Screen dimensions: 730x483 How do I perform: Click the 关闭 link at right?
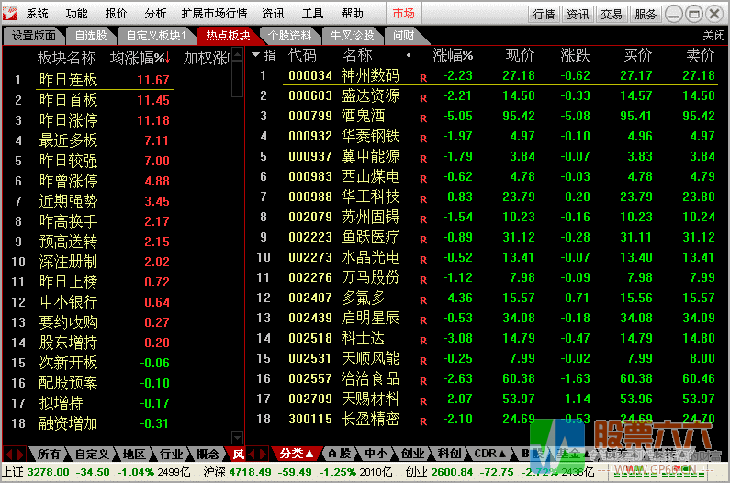point(713,36)
